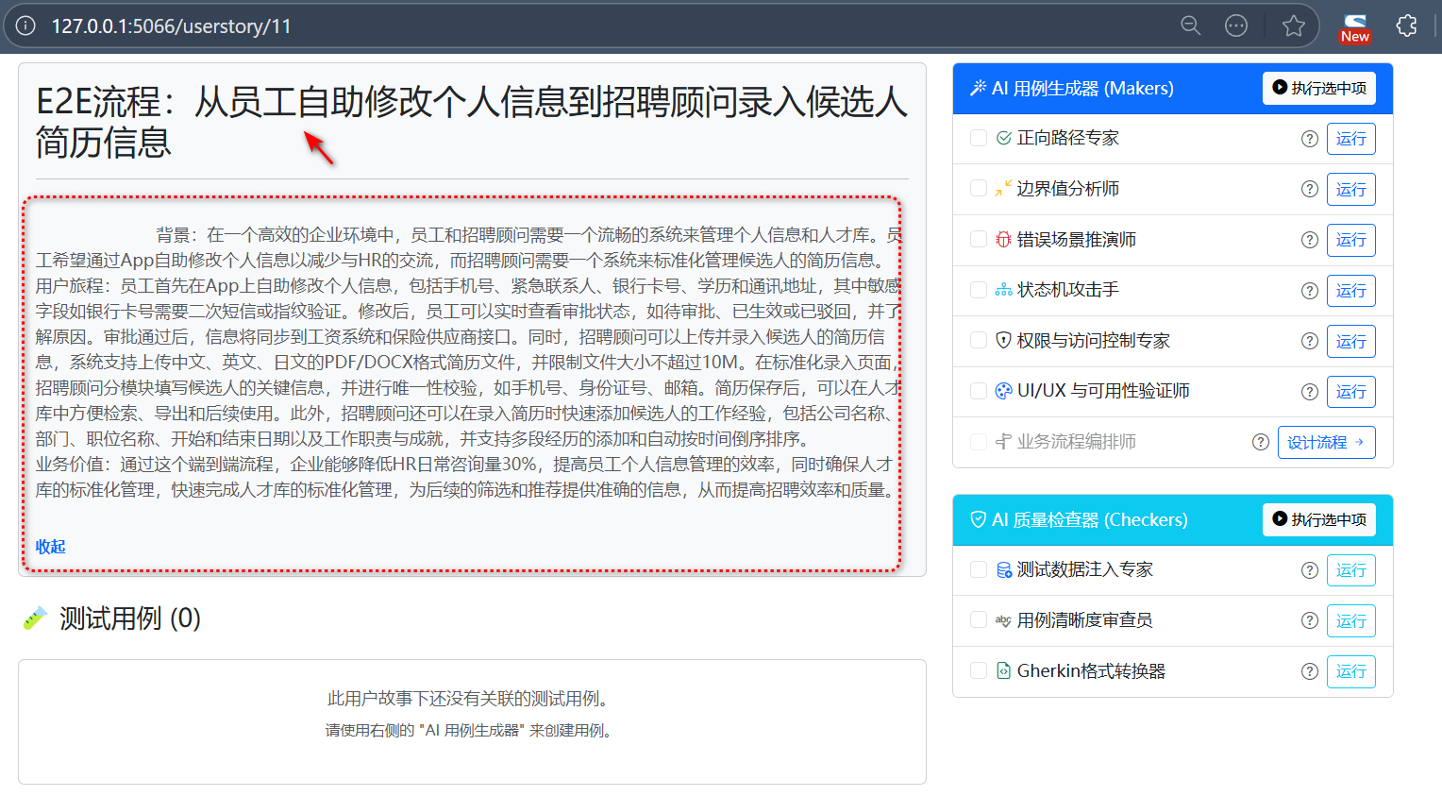The height and width of the screenshot is (796, 1442).
Task: Run the 状态机攻击手 maker
Action: click(1350, 291)
